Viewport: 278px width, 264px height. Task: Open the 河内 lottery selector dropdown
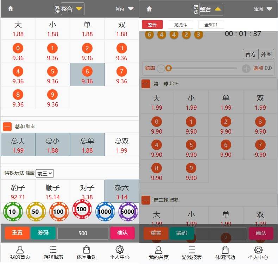coord(125,9)
